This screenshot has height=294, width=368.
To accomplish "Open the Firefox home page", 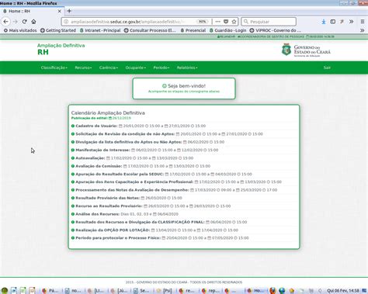I will (33, 22).
